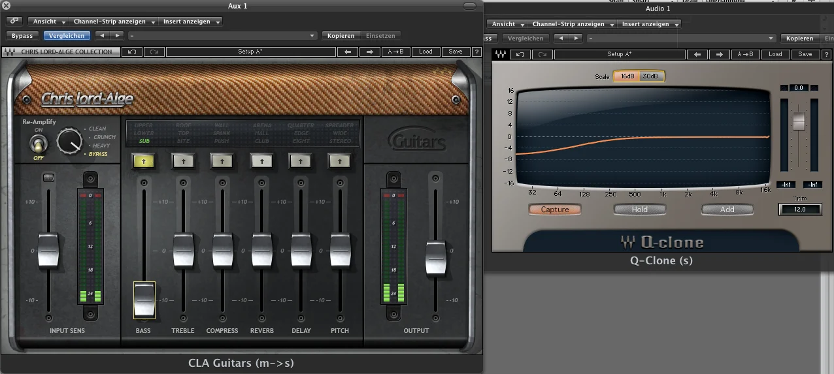
Task: Cycle the Treble mode arrow button
Action: (182, 160)
